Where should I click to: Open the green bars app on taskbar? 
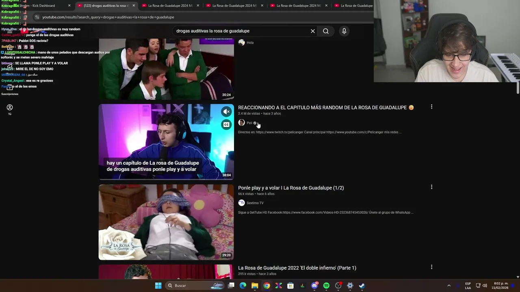(302, 286)
